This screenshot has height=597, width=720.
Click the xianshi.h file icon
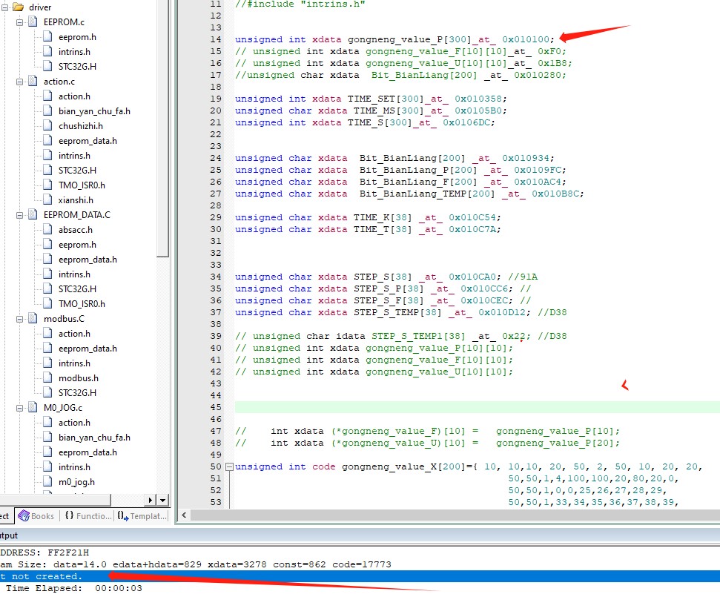pyautogui.click(x=47, y=199)
